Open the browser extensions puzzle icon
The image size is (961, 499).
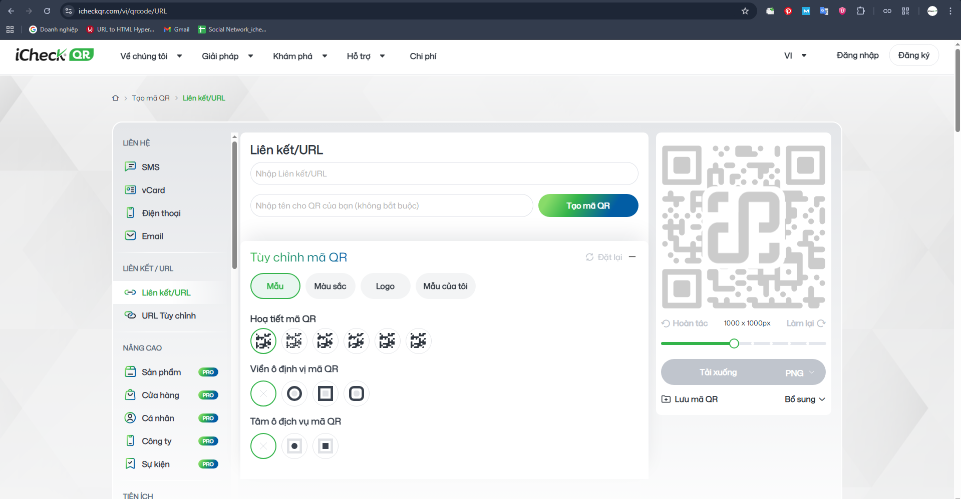860,11
